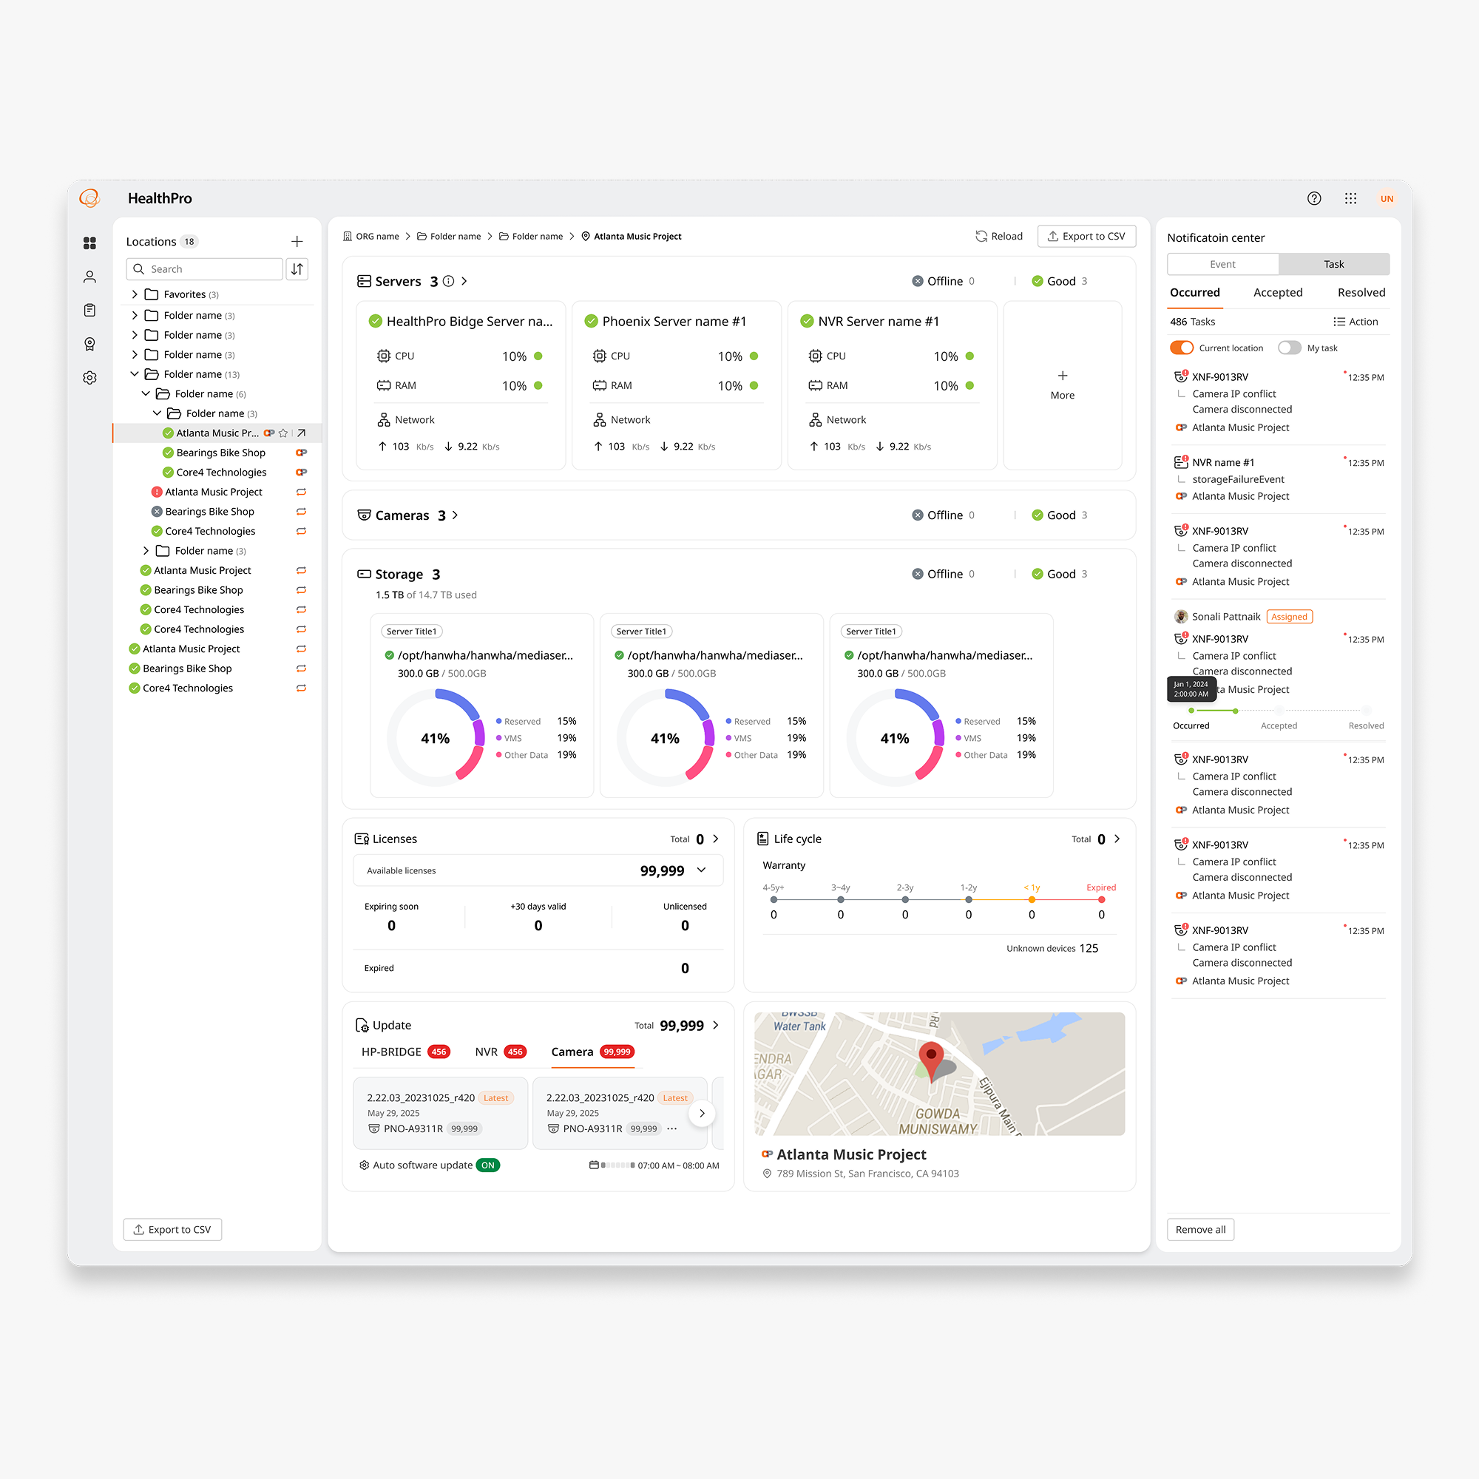The image size is (1479, 1479).
Task: Expand the Favorites folder
Action: [x=135, y=294]
